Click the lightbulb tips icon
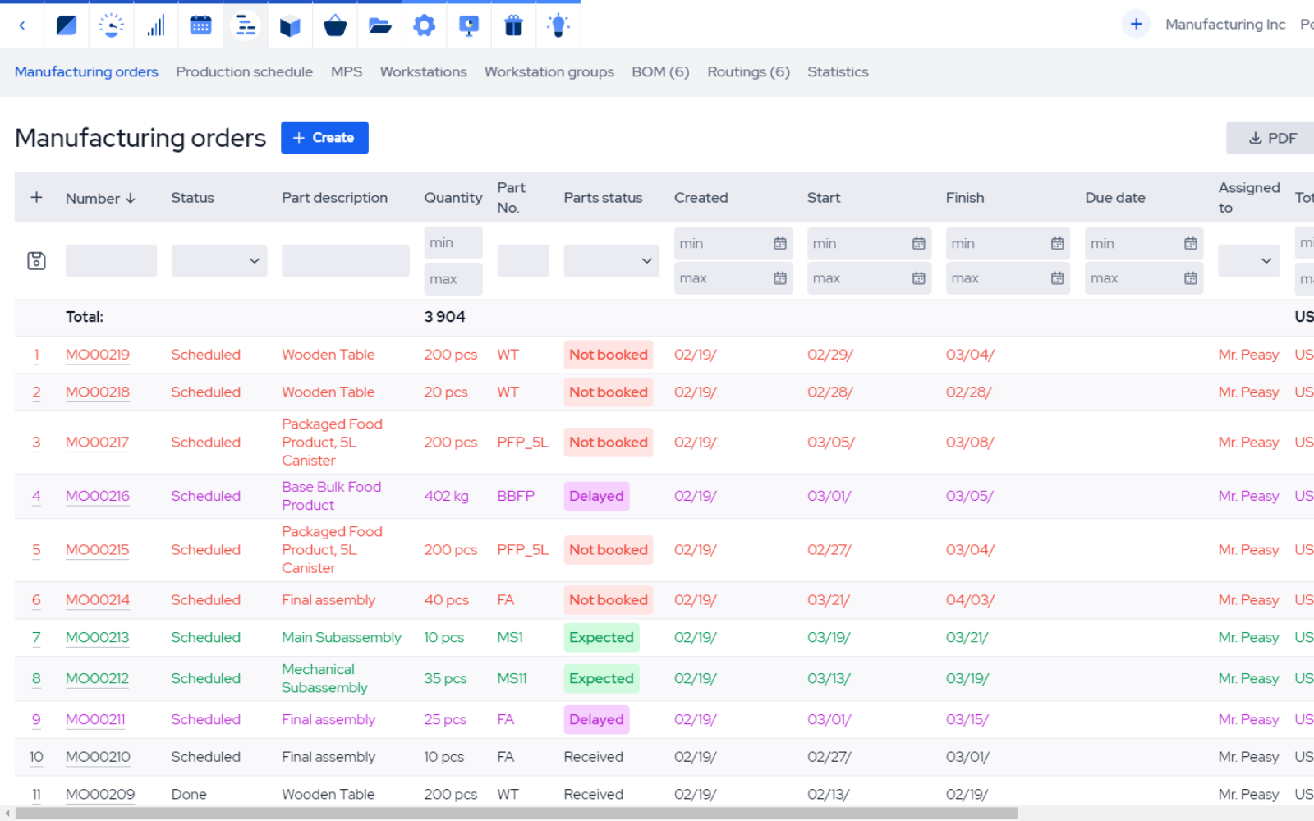This screenshot has height=821, width=1314. tap(558, 25)
